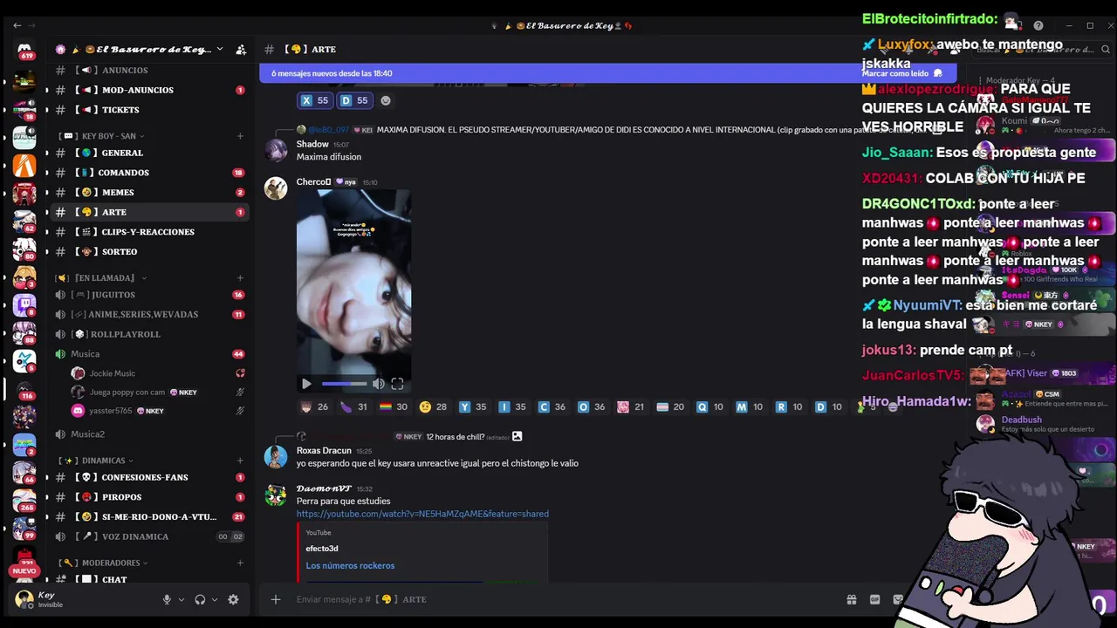Open user settings gear icon
Viewport: 1117px width, 628px height.
(233, 599)
